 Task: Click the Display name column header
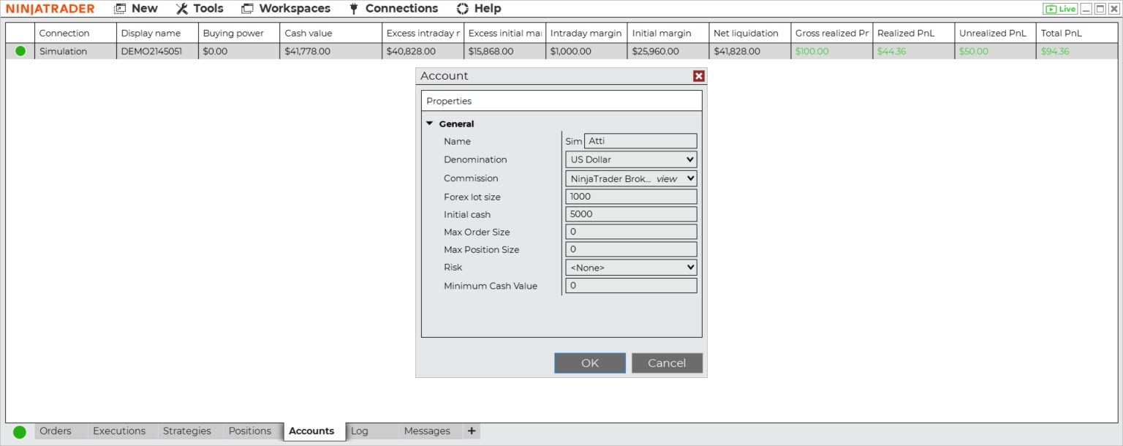click(157, 33)
